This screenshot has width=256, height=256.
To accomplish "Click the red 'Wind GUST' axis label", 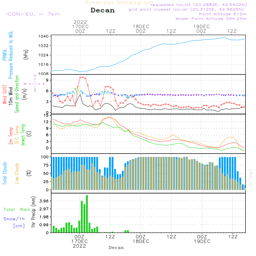I will pos(5,94).
